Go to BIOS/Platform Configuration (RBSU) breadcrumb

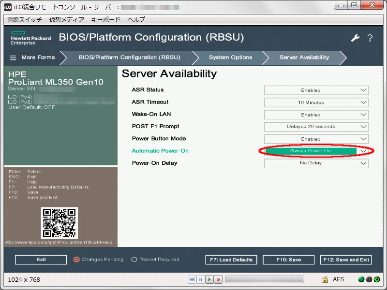(x=129, y=58)
